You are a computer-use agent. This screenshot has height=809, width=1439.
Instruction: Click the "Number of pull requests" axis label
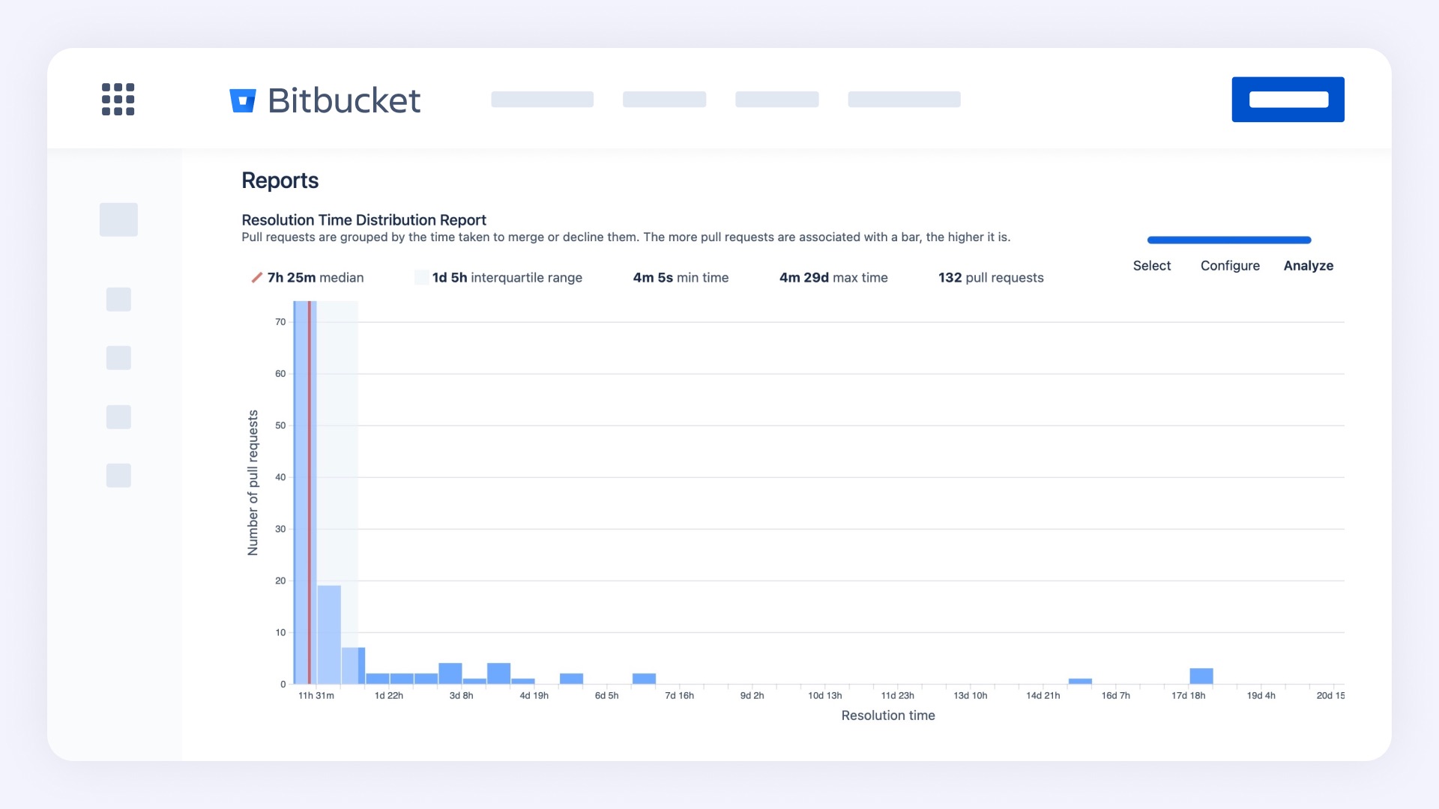253,483
